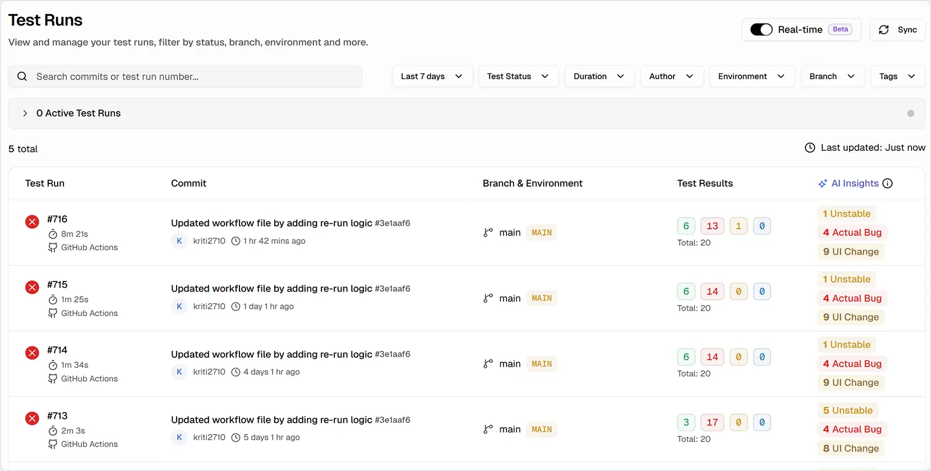The image size is (931, 471).
Task: Select 1 Unstable tag in row #715
Action: point(846,279)
